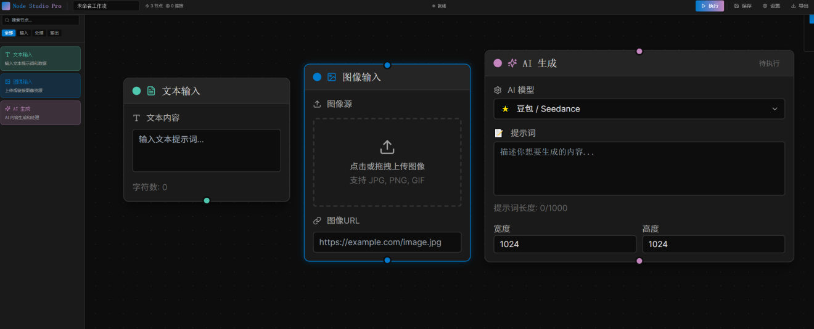Click the green status dot on 文本输入 node
This screenshot has height=329, width=814.
pos(136,91)
